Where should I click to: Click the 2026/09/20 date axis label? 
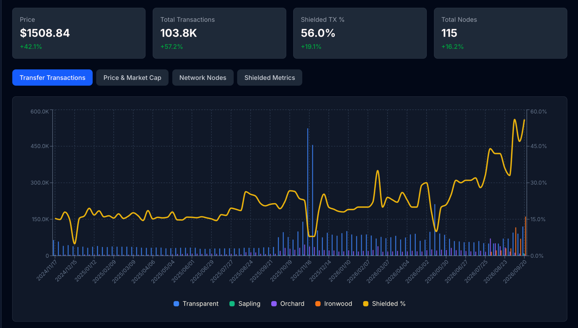[x=515, y=272]
